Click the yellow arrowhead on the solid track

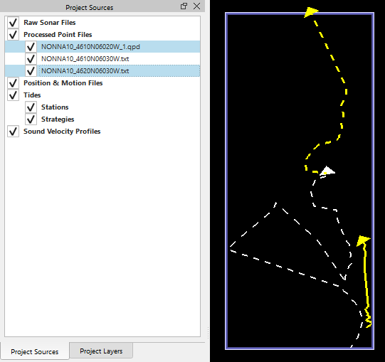click(x=363, y=240)
